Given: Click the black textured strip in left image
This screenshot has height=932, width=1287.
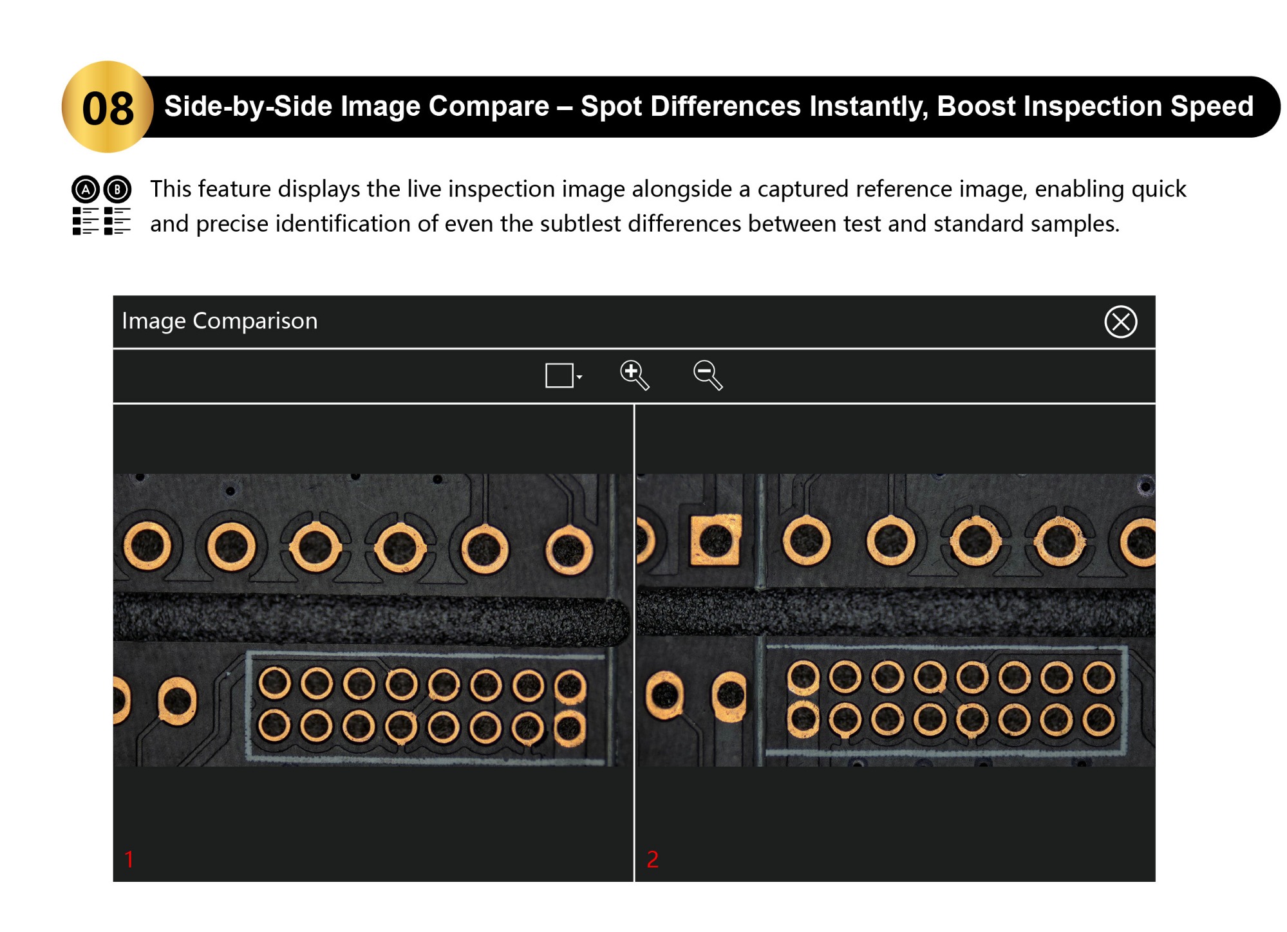Looking at the screenshot, I should [370, 618].
